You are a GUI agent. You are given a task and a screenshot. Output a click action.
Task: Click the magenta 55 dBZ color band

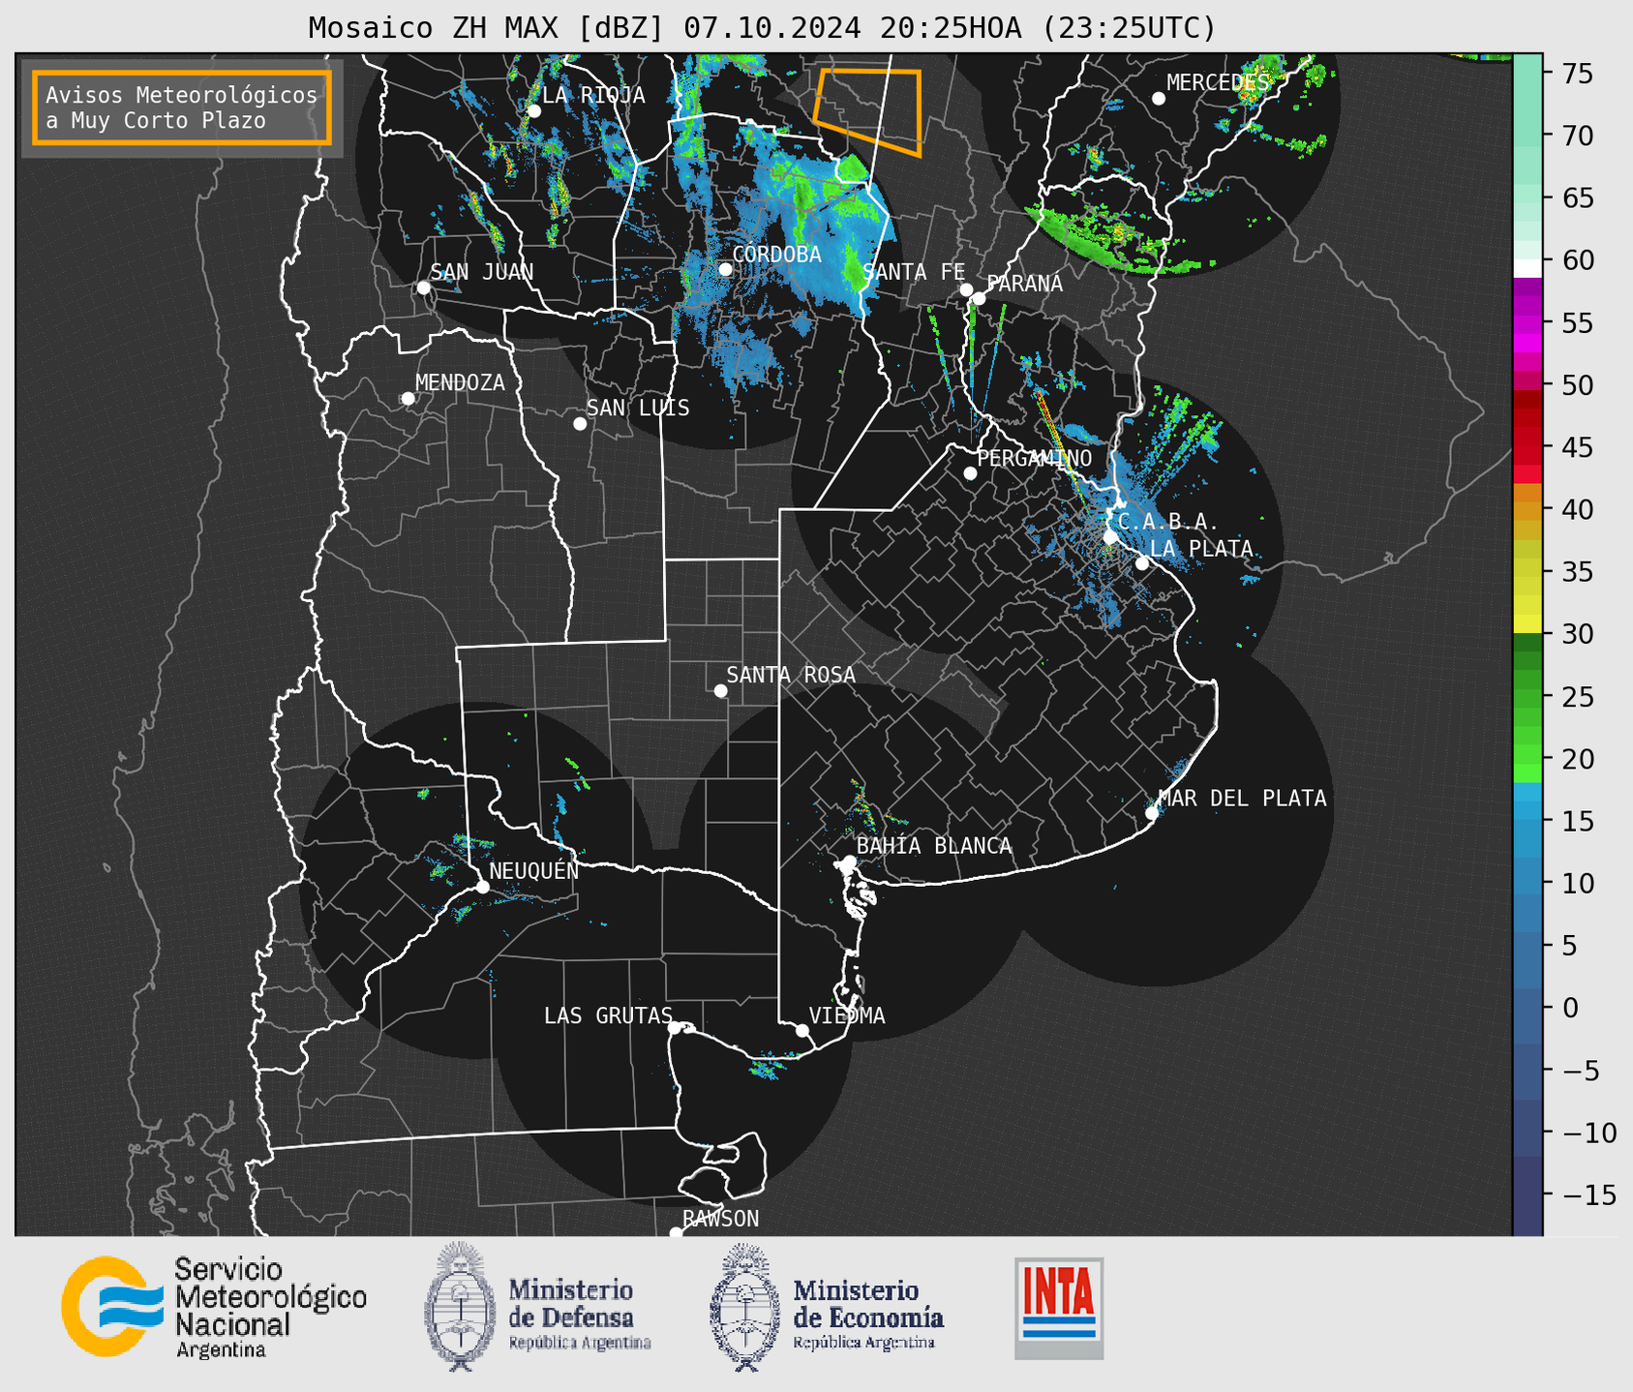[1527, 323]
